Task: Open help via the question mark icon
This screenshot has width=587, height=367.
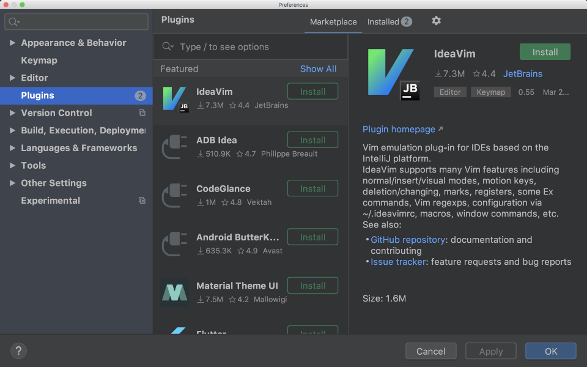Action: [18, 350]
